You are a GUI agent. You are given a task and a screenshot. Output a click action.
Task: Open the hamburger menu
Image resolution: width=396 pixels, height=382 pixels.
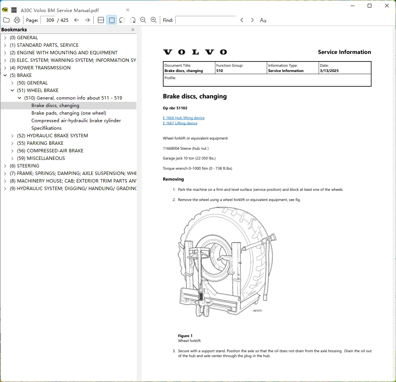pyautogui.click(x=14, y=10)
